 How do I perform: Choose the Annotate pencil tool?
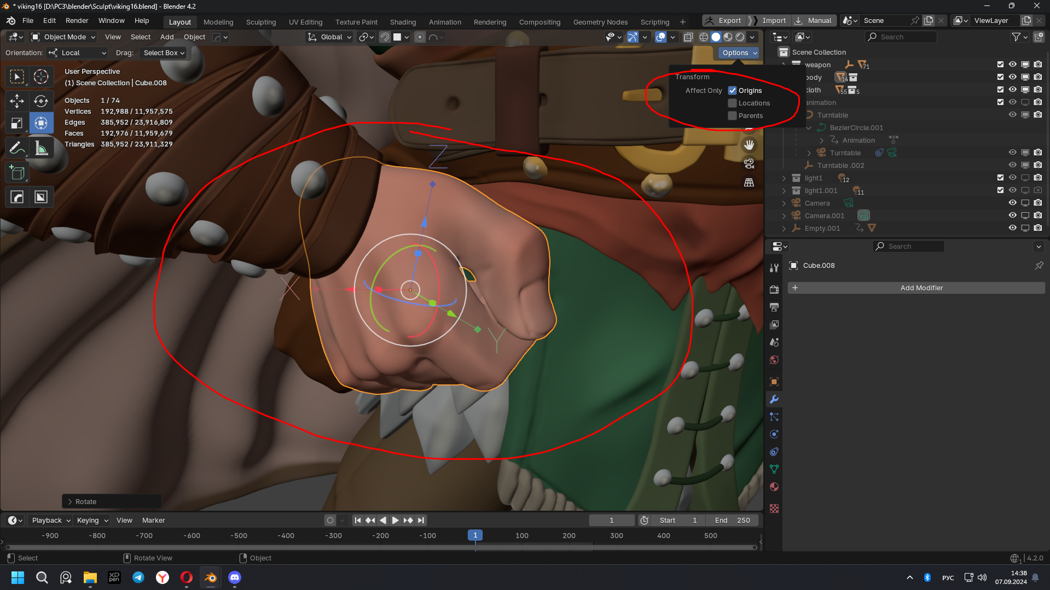pyautogui.click(x=17, y=148)
